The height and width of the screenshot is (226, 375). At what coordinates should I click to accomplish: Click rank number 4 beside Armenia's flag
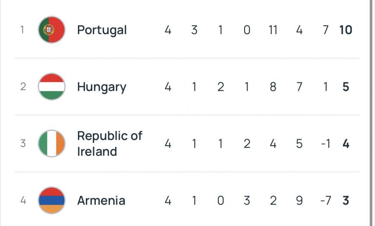(22, 200)
